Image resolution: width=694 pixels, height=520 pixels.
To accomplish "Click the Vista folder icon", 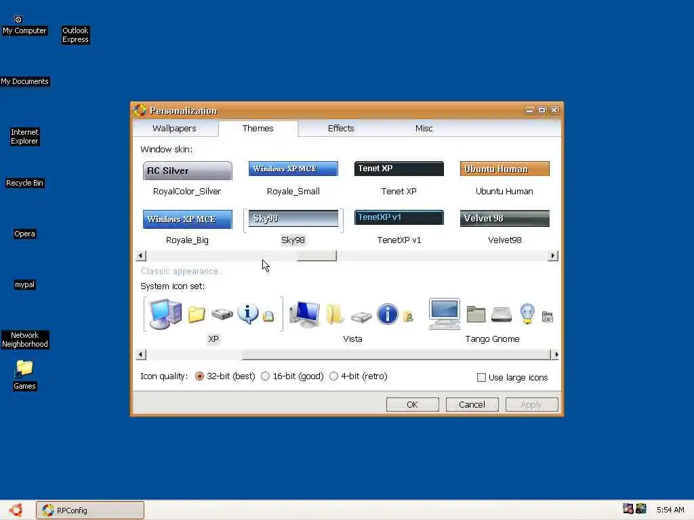I will pyautogui.click(x=335, y=314).
